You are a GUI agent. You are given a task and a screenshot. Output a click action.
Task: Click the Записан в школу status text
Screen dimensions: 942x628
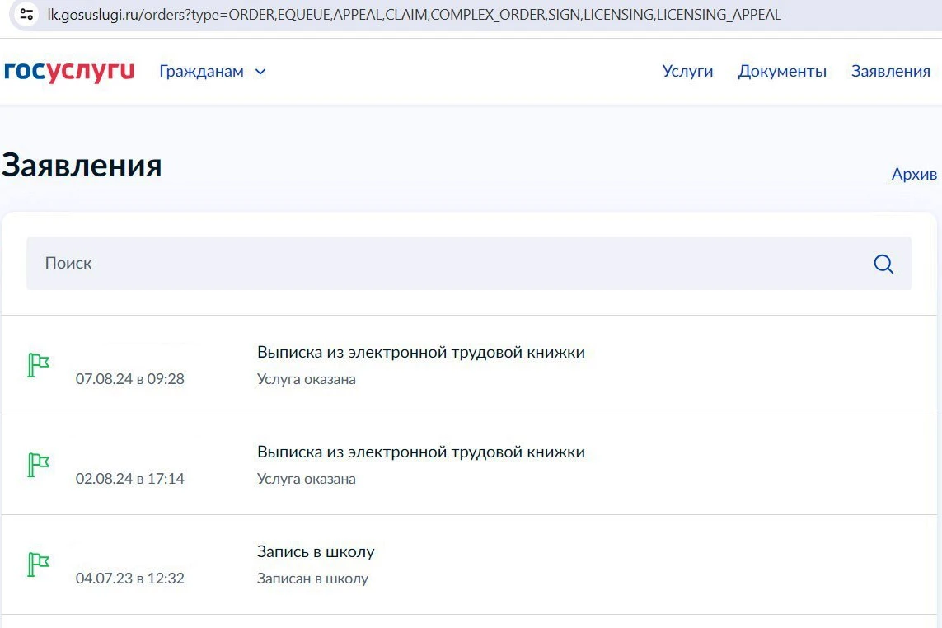tap(312, 579)
